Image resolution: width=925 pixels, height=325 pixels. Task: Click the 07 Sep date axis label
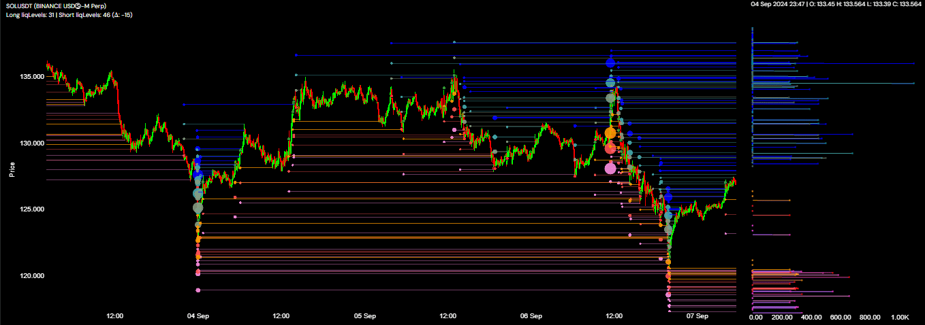click(697, 316)
